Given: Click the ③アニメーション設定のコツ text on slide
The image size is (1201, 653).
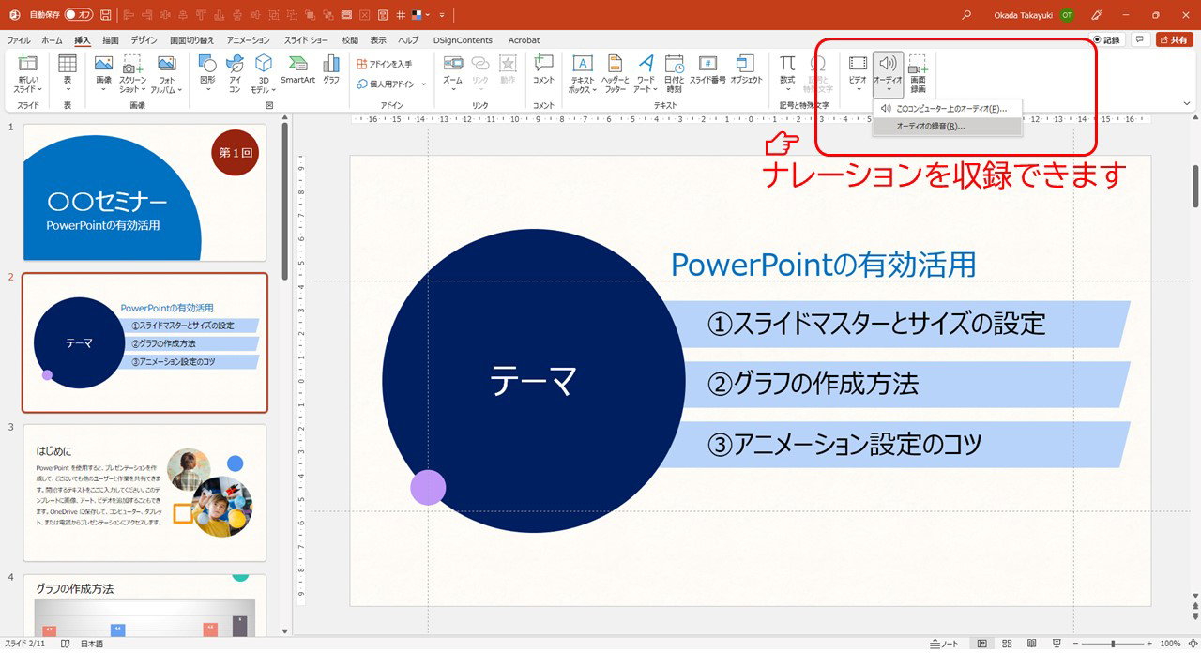Looking at the screenshot, I should (844, 444).
